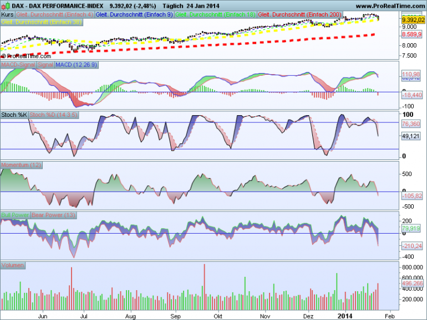This screenshot has height=320, width=427.
Task: Click the Jun month marker
Action: click(43, 317)
